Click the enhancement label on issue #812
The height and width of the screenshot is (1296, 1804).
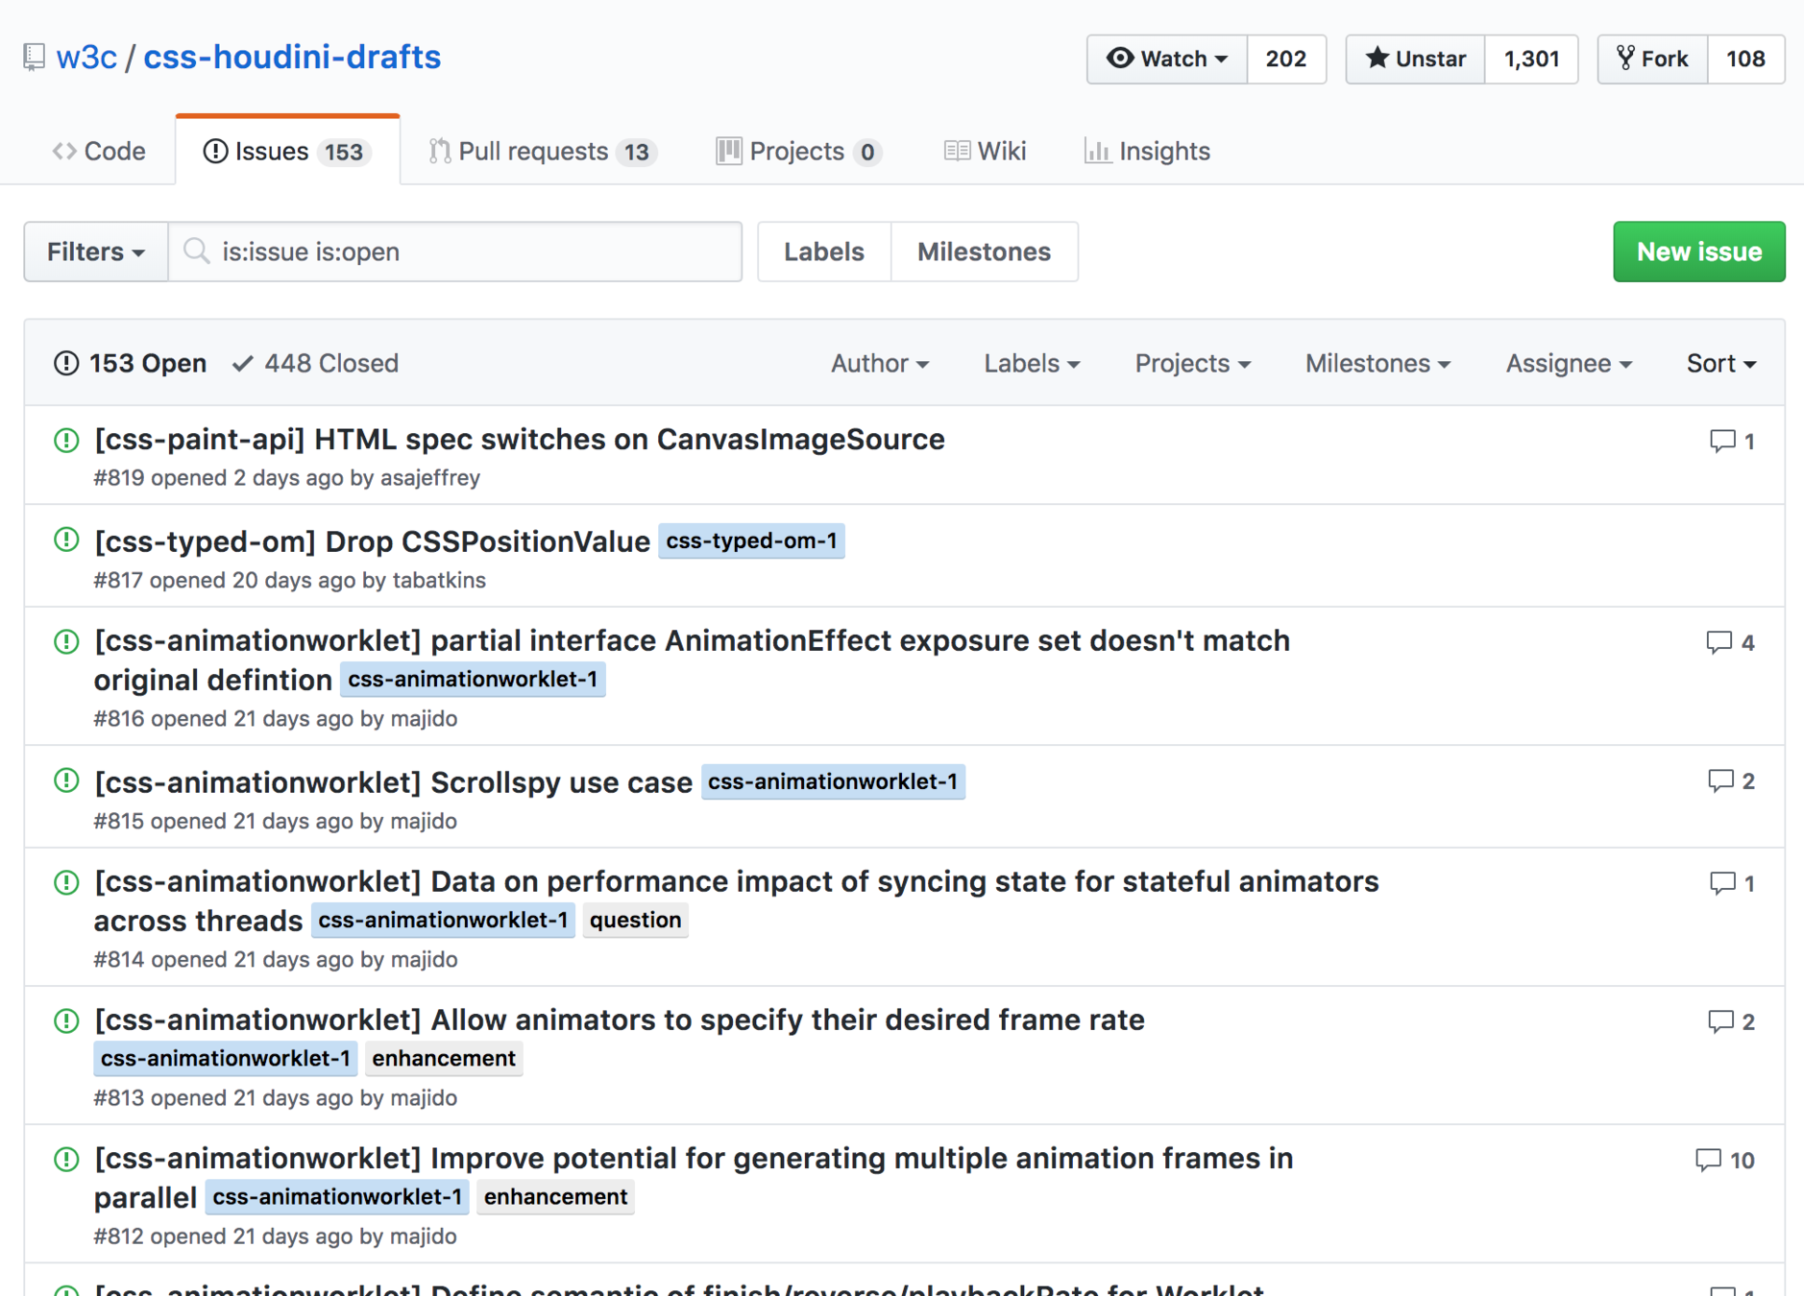555,1197
